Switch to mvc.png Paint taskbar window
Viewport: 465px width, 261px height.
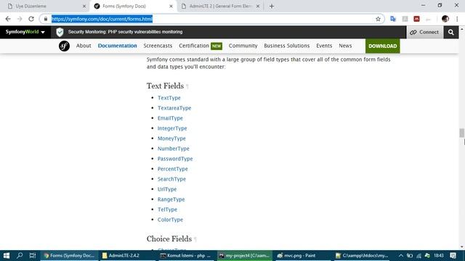[x=303, y=255]
